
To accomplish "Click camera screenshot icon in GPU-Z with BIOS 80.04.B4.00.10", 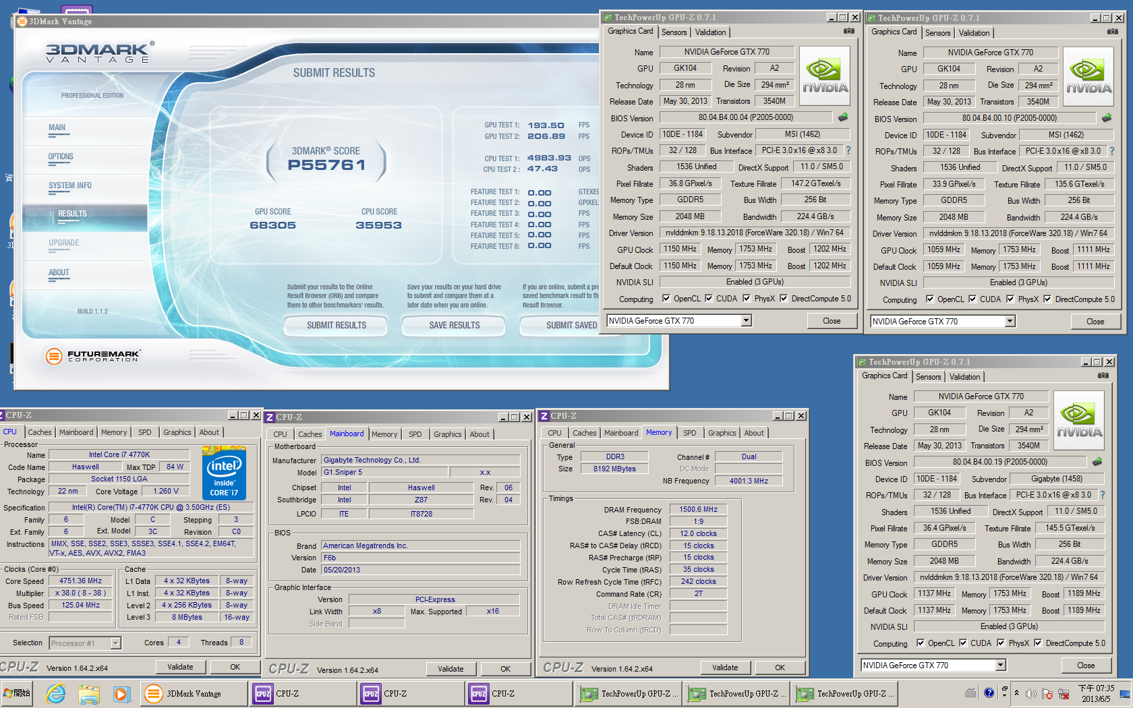I will pos(1112,32).
